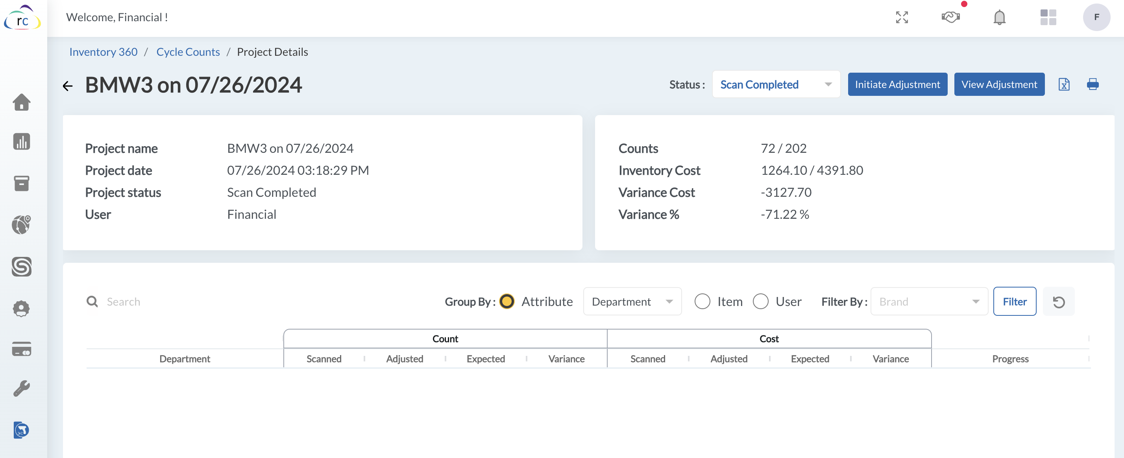This screenshot has height=458, width=1124.
Task: Open the bar chart reports sidebar icon
Action: point(21,141)
